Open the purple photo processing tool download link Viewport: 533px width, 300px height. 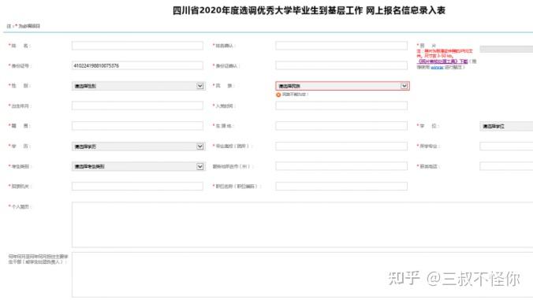pos(442,61)
